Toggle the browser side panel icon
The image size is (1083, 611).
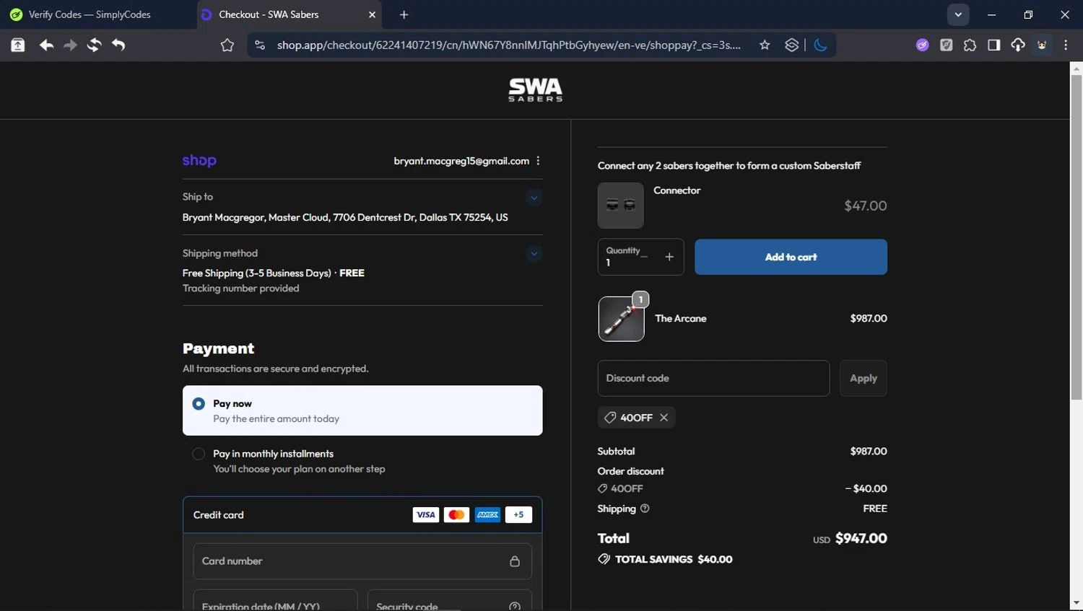click(x=994, y=45)
